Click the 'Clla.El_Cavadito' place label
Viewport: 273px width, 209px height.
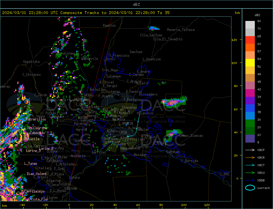168,39
